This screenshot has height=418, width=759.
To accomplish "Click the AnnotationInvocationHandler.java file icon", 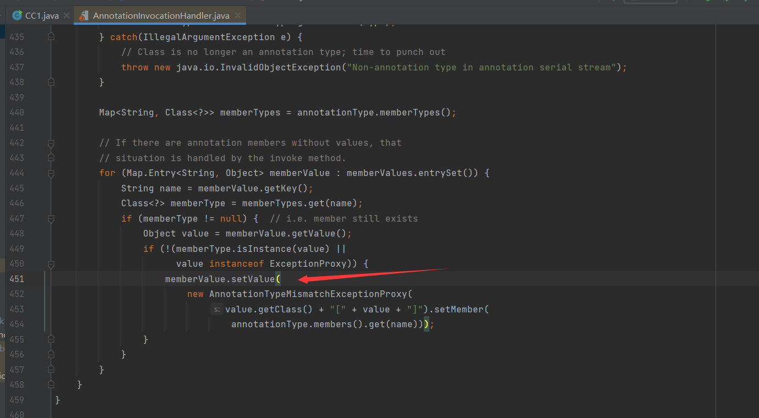I will [83, 15].
